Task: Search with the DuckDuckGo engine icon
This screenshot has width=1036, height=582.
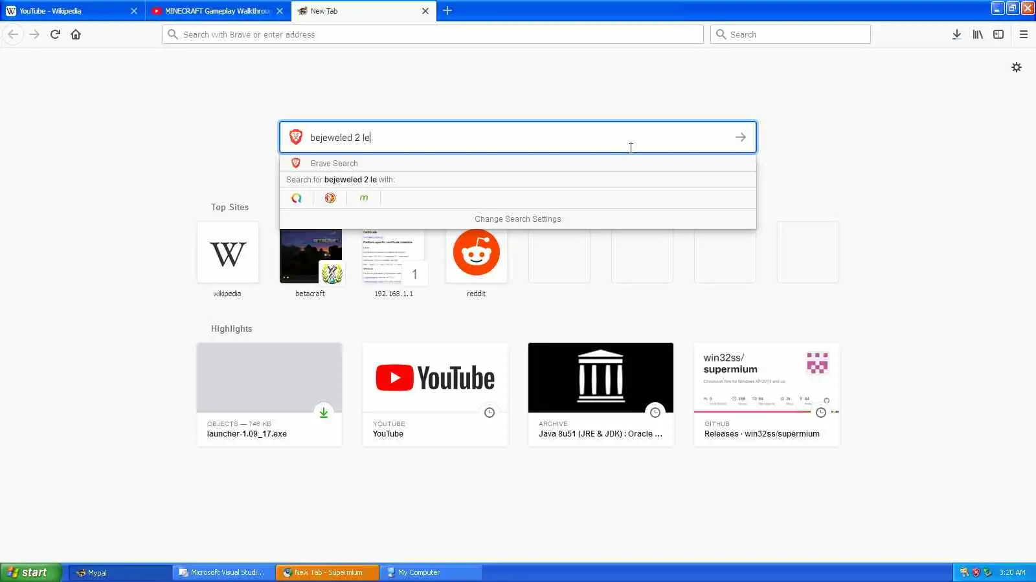Action: coord(330,198)
